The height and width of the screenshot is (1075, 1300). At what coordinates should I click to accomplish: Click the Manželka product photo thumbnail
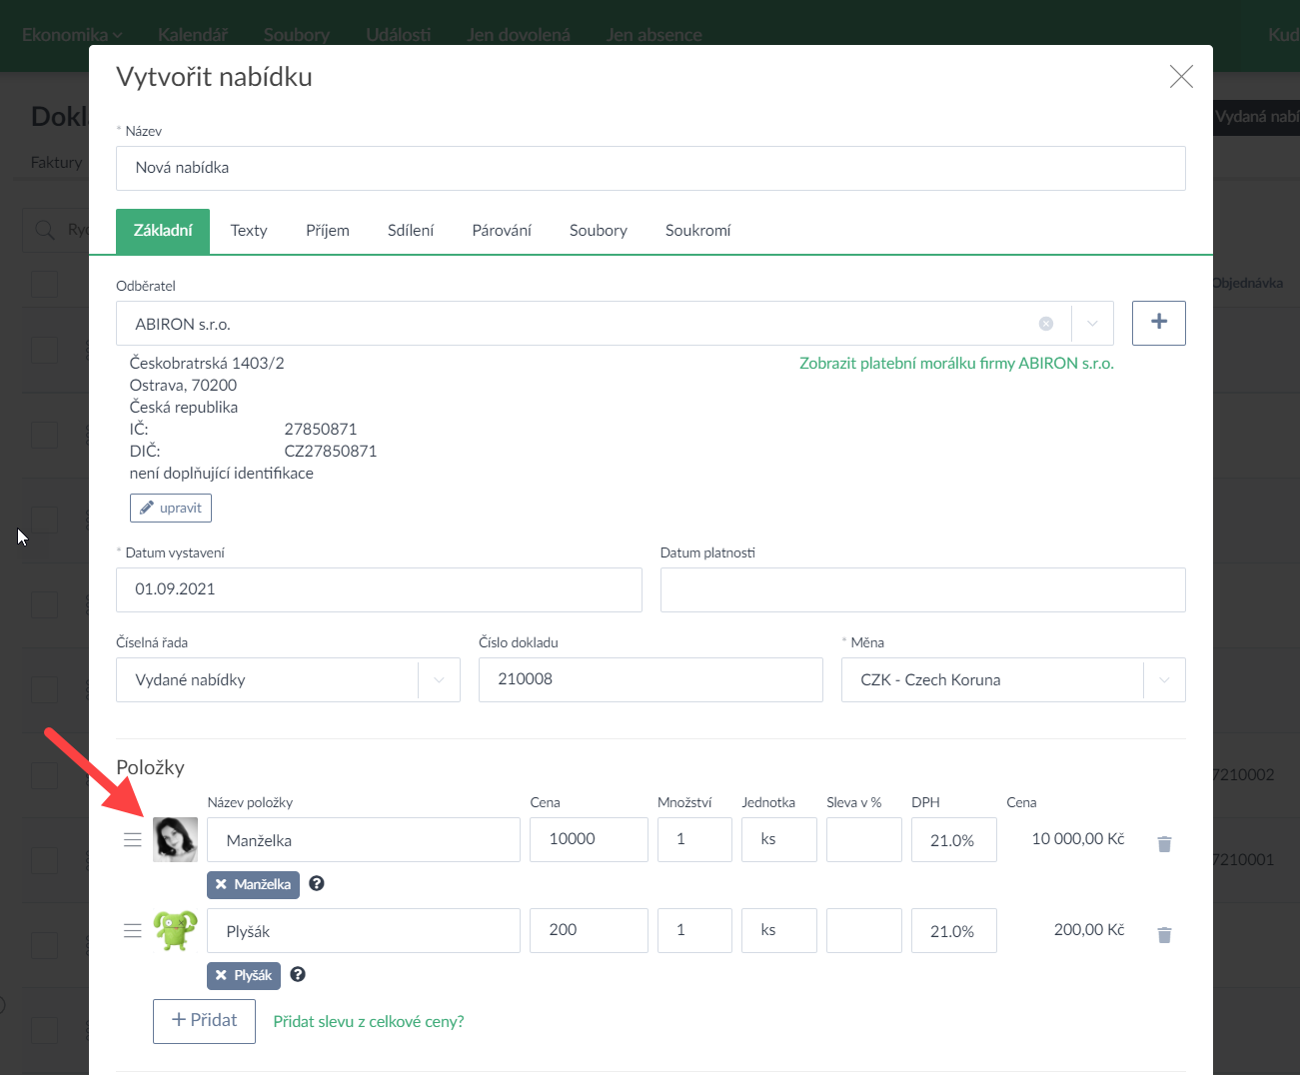click(175, 839)
